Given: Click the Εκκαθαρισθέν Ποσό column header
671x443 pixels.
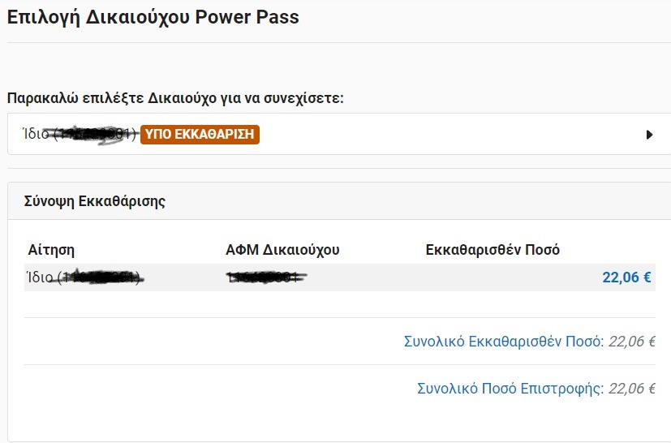Looking at the screenshot, I should point(492,250).
